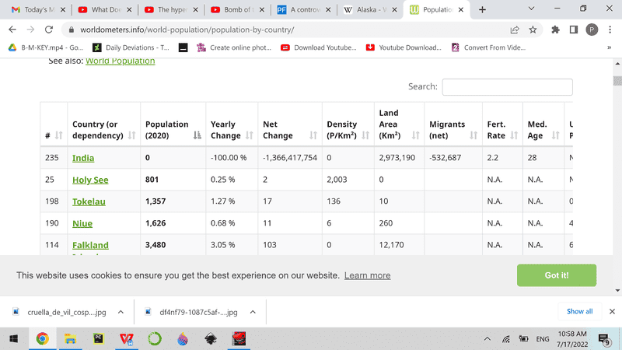
Task: Sort by Yearly Change column arrows
Action: point(249,135)
